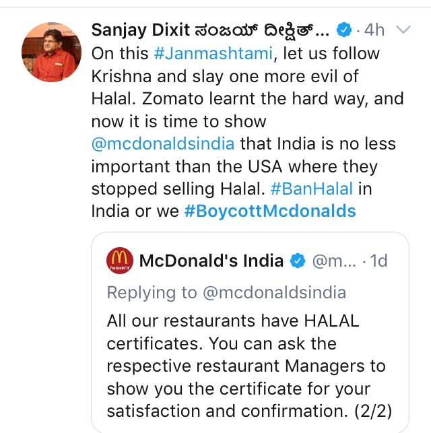Image resolution: width=431 pixels, height=433 pixels.
Task: Click @mcdonaldsindia in the Replying to line
Action: 273,292
